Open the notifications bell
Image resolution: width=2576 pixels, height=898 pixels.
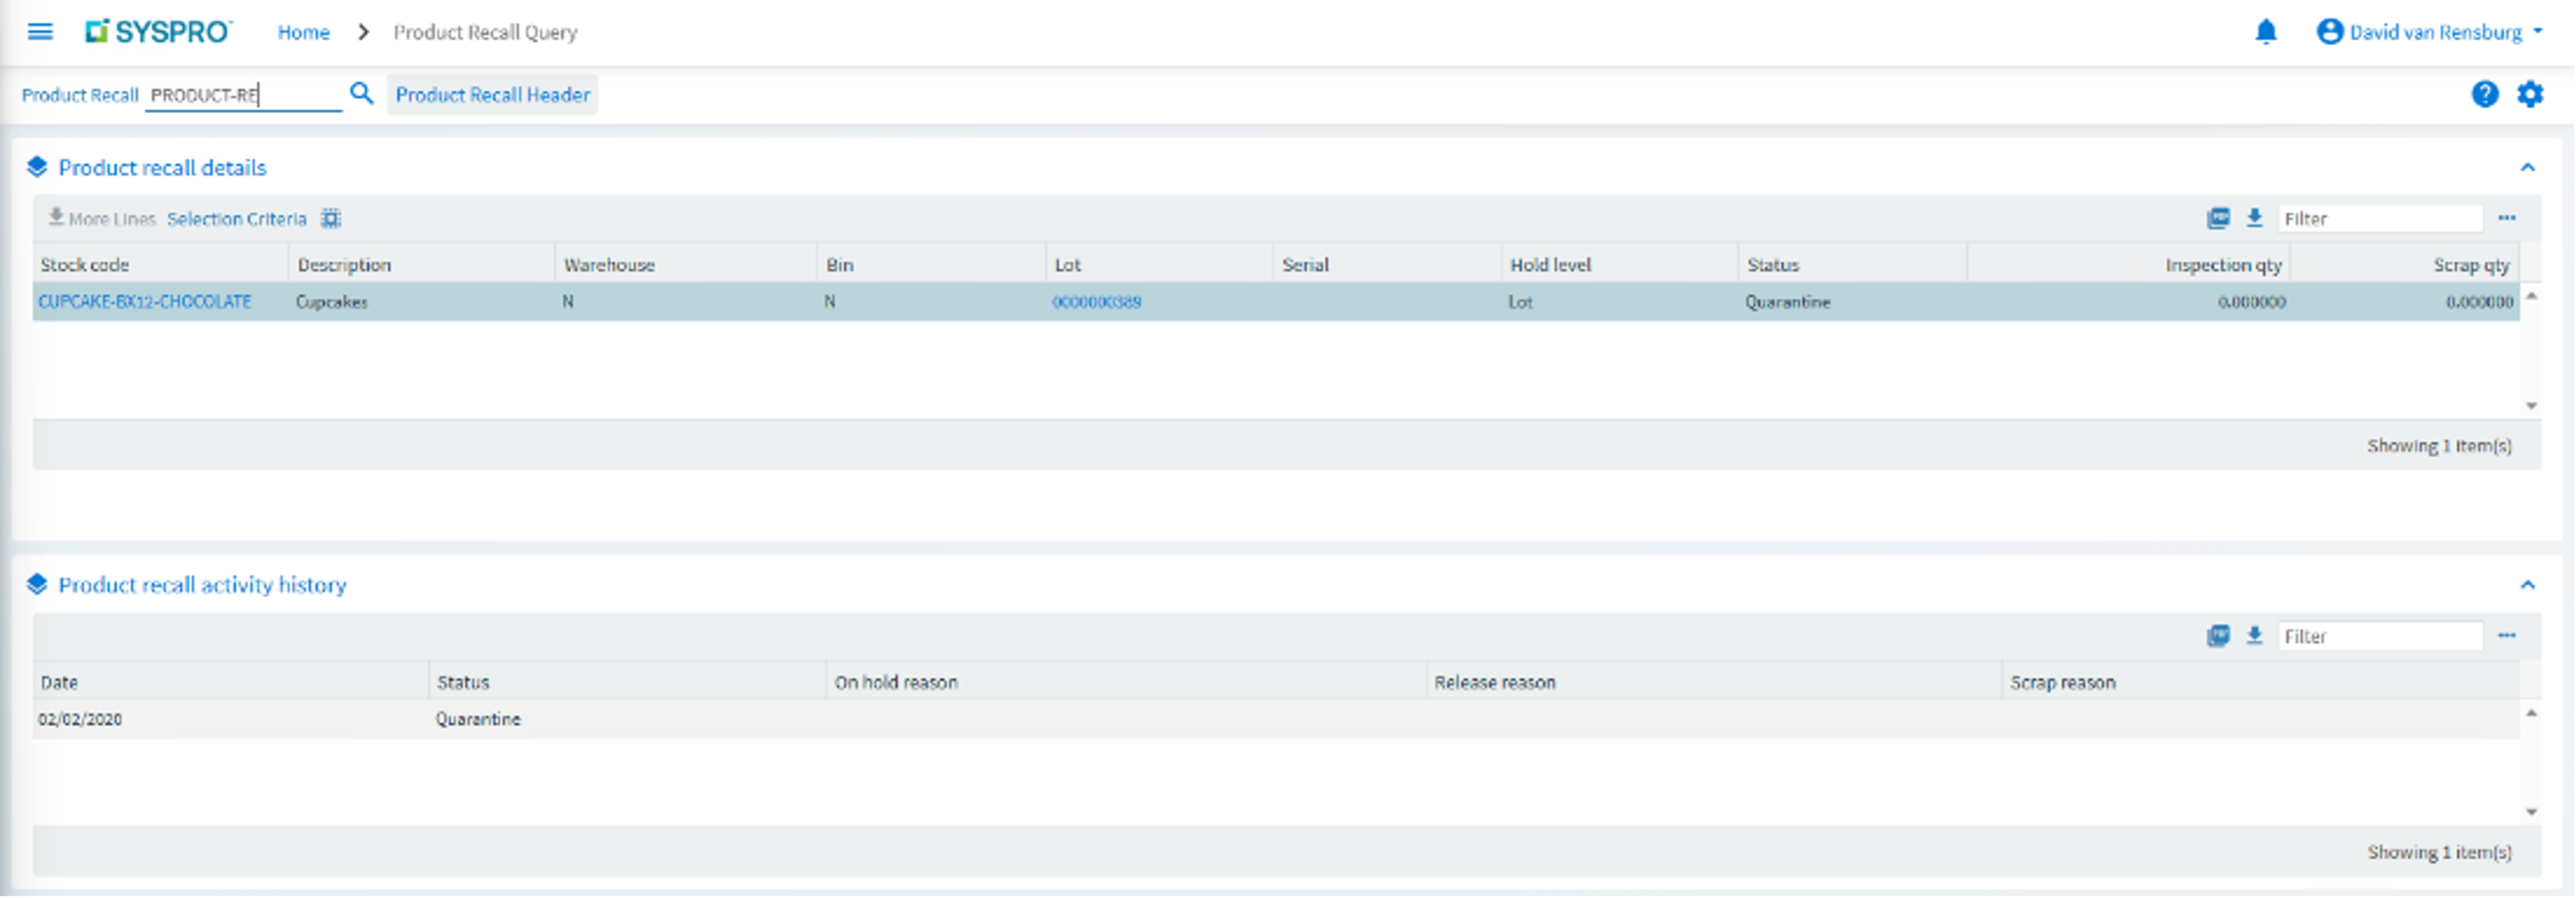point(2265,32)
